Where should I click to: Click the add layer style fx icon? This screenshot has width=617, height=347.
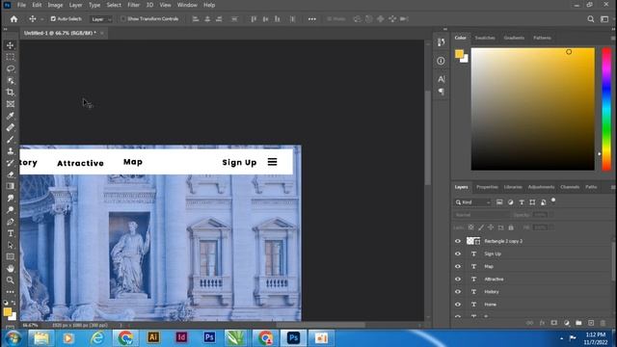(x=542, y=323)
